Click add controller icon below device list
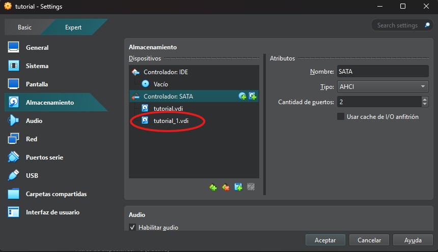 tap(213, 187)
